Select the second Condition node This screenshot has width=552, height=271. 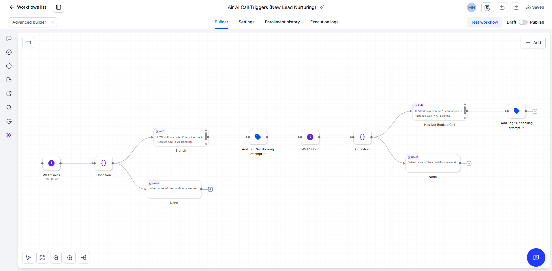pos(362,137)
